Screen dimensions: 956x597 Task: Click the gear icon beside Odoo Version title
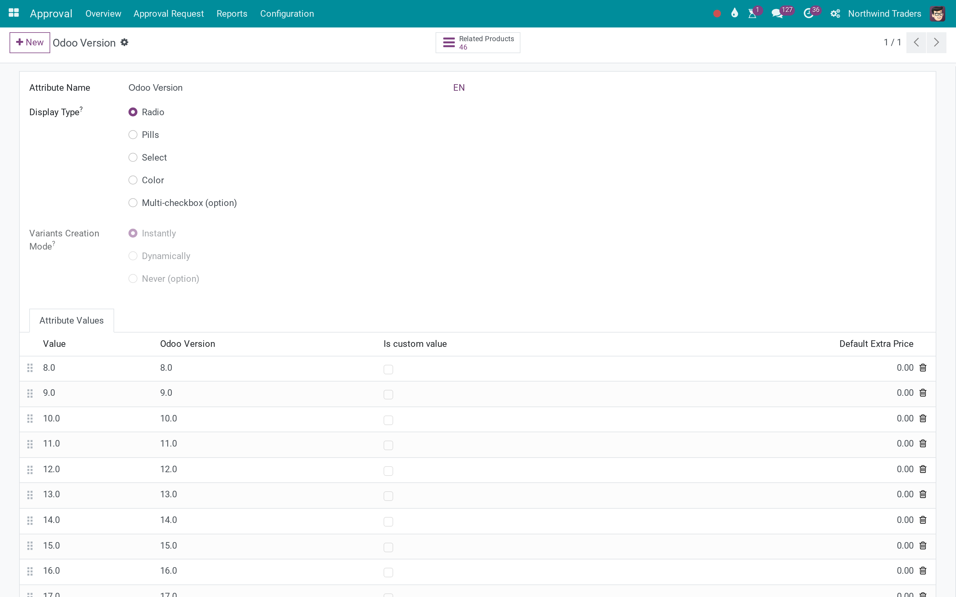coord(125,42)
